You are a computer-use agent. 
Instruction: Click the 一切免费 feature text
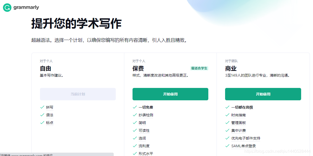pyautogui.click(x=146, y=107)
